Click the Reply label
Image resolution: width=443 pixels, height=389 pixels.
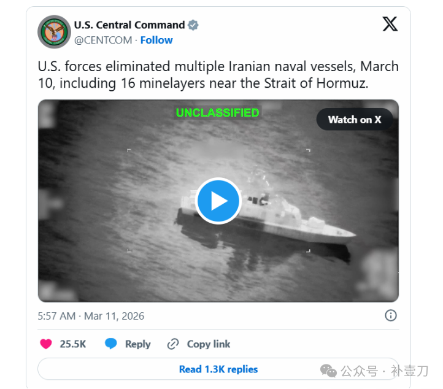[138, 344]
